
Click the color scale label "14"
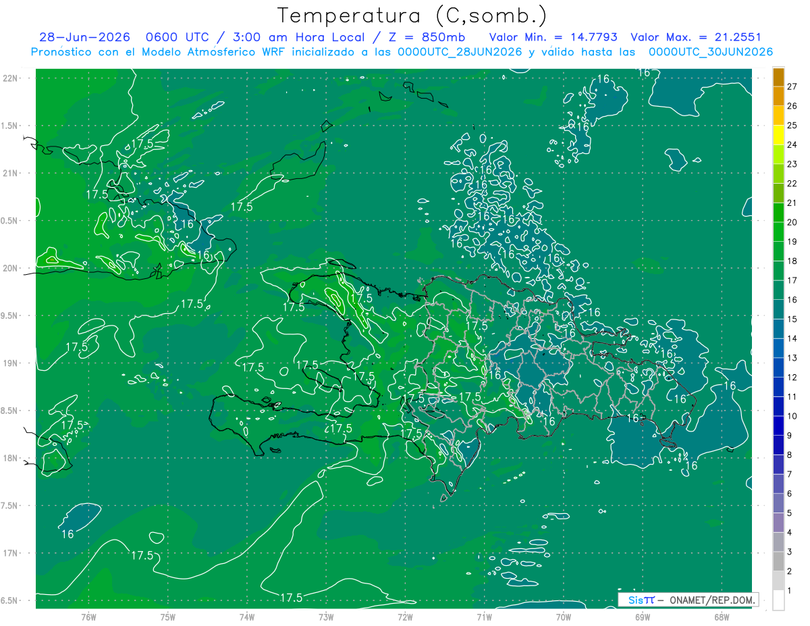coord(792,338)
